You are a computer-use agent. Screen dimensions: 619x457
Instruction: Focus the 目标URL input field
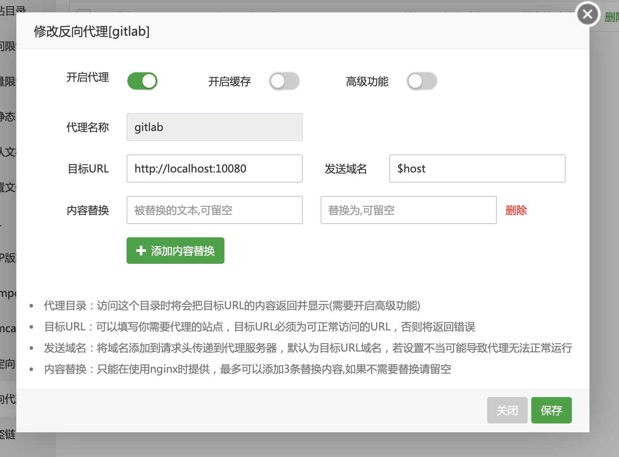(215, 169)
